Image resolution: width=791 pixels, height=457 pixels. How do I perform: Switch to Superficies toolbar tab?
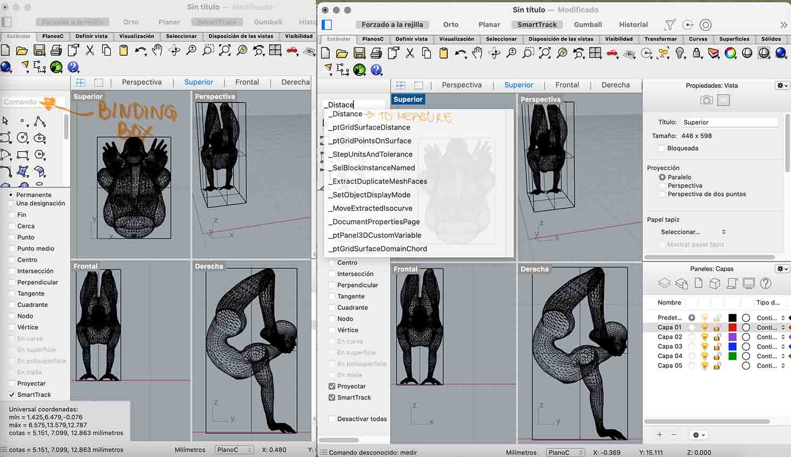734,39
